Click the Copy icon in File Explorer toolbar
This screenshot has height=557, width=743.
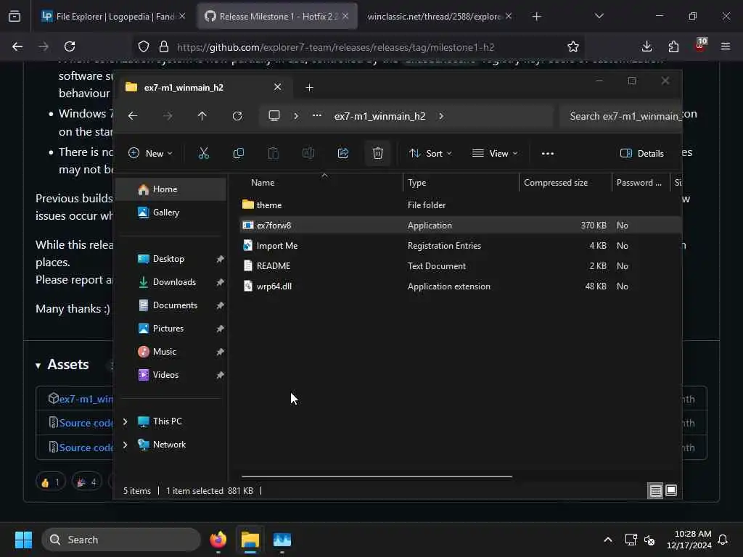coord(238,153)
